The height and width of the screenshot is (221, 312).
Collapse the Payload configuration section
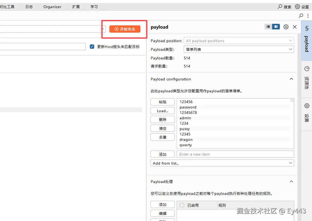291,79
